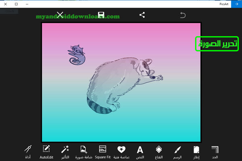Viewport: 242px width, 161px height.
Task: Click the small purple cat sticker
Action: [77, 55]
